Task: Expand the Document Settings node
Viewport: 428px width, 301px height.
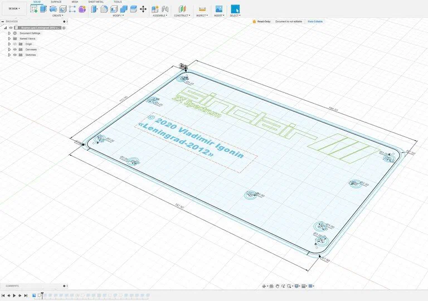Action: (9, 33)
